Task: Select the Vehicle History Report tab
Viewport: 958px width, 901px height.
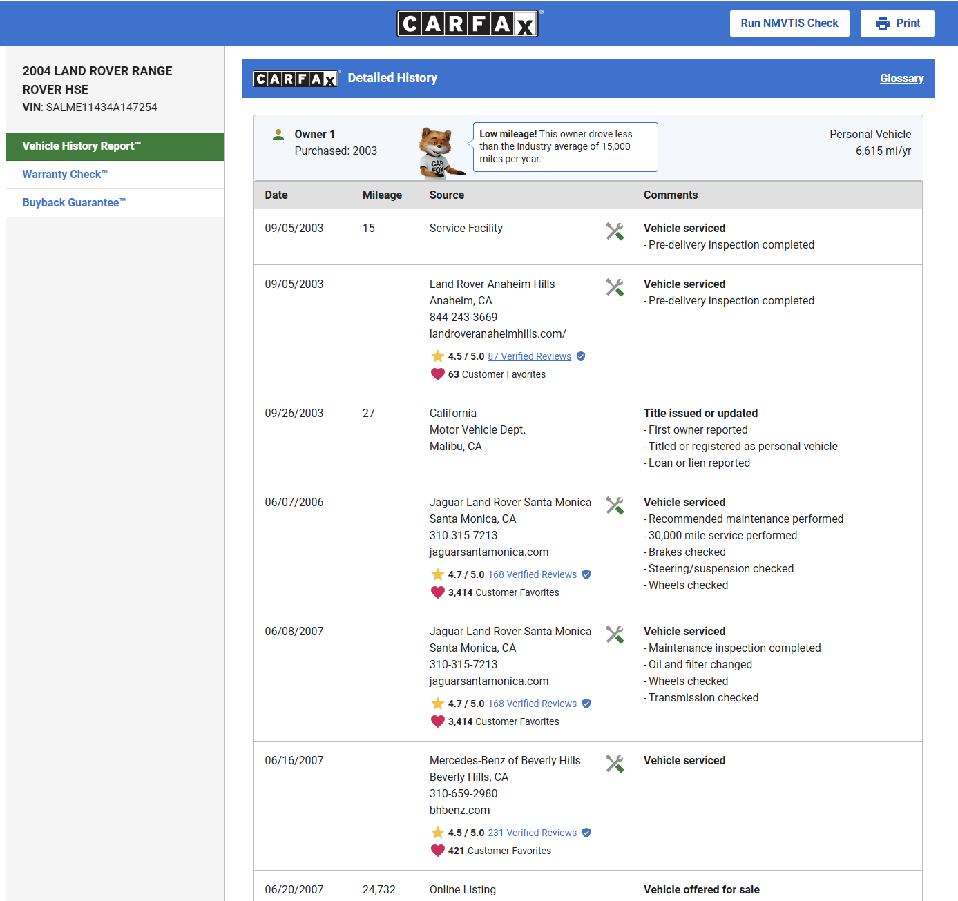Action: coord(115,146)
